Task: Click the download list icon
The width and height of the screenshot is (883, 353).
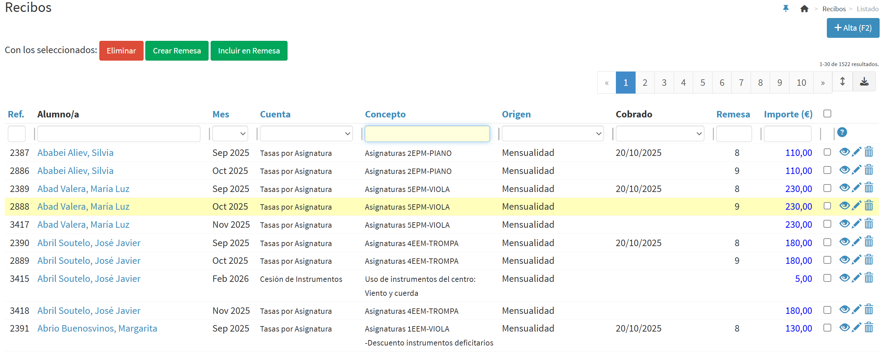Action: click(x=864, y=82)
